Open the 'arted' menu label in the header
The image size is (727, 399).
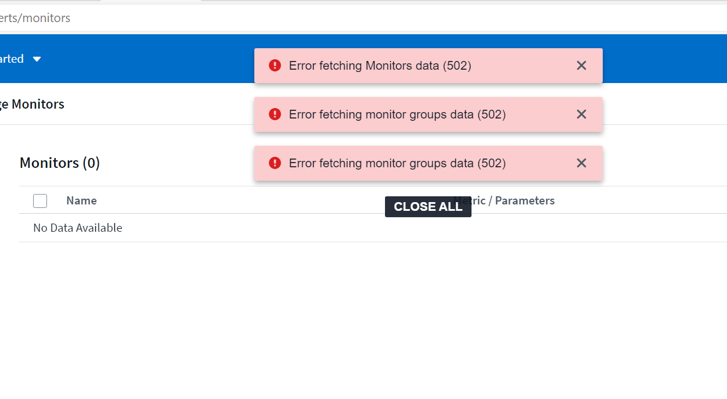(12, 59)
